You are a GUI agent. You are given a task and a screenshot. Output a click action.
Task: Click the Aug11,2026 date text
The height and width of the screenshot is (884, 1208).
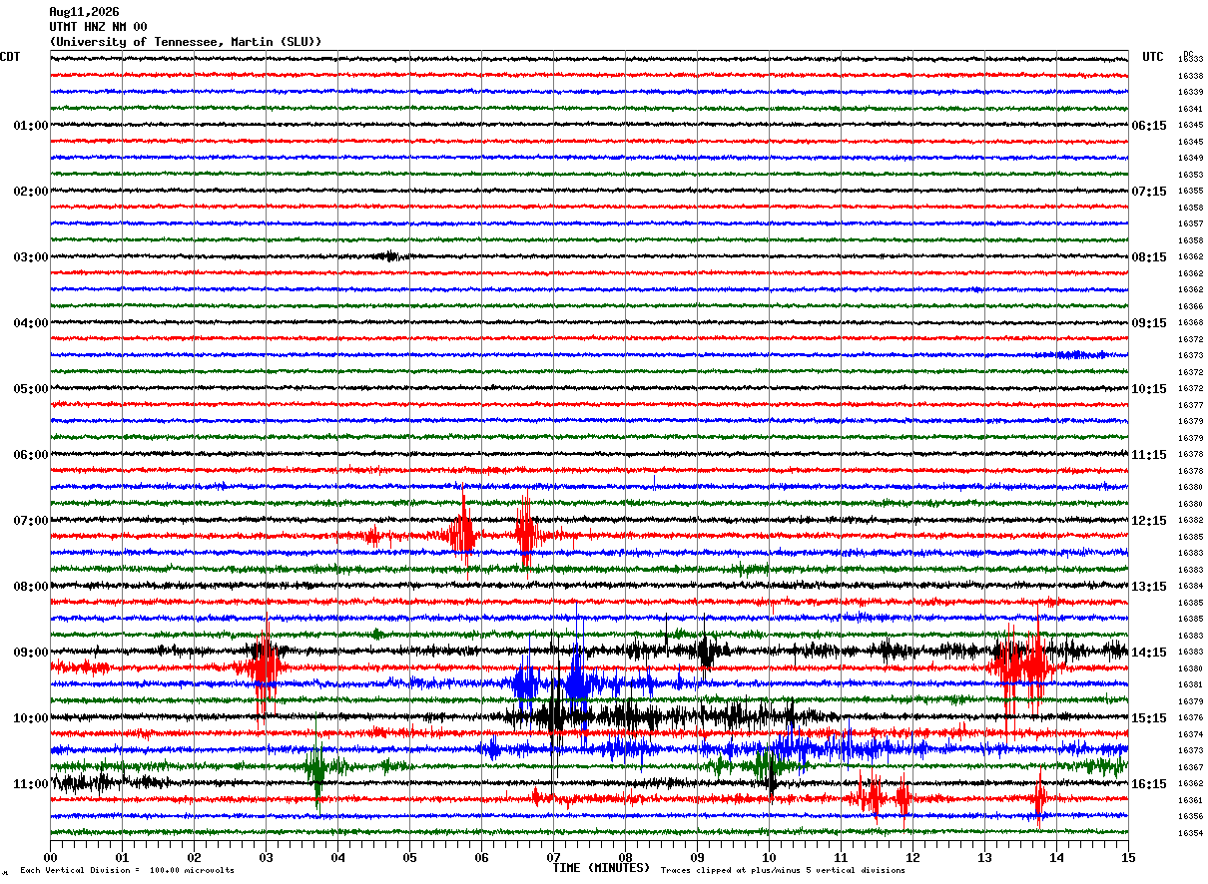coord(84,12)
